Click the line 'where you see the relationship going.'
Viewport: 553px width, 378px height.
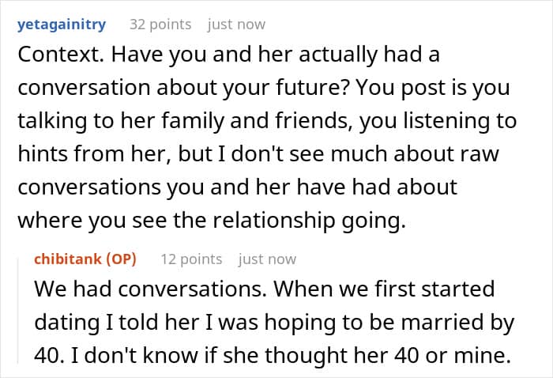[212, 221]
